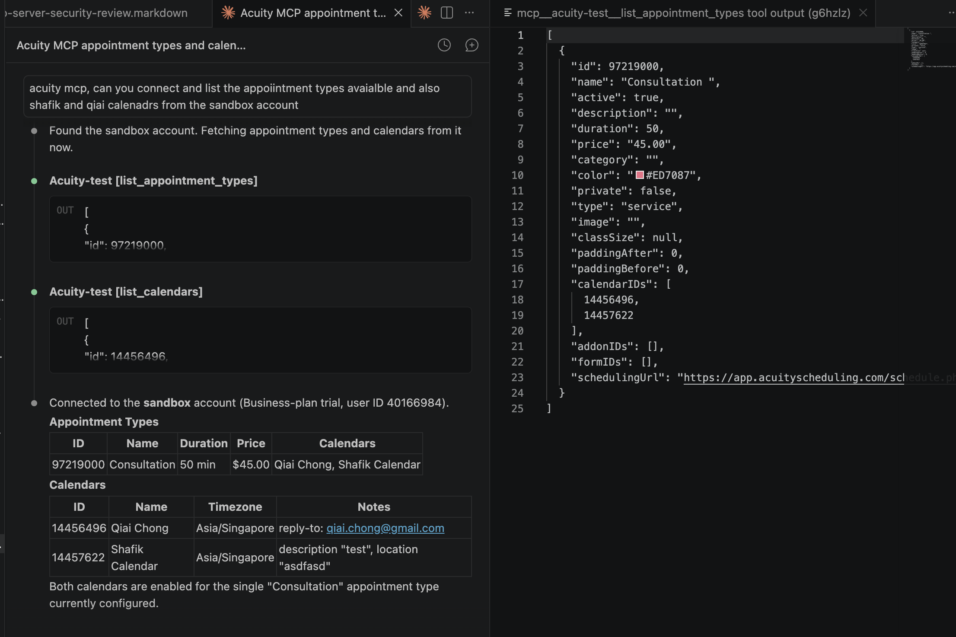Open qiai.chong@gmail.com email link
Screen dimensions: 956x637
[385, 528]
